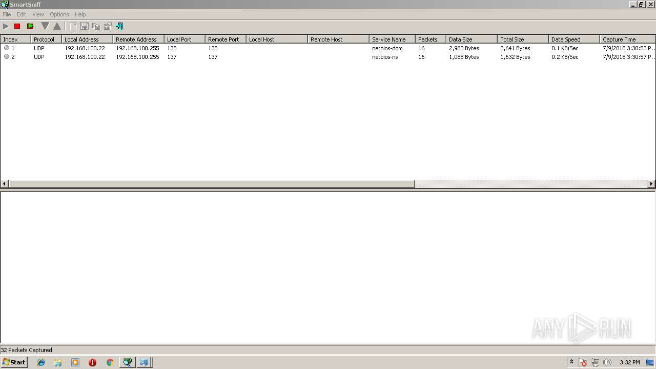Click the green live capture toolbar icon
This screenshot has width=656, height=369.
30,26
